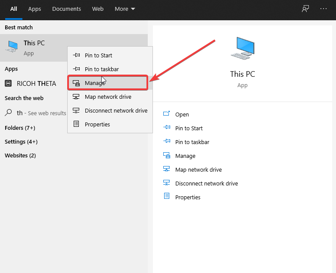This screenshot has height=273, width=336.
Task: Click the feedback icon in the top bar
Action: [x=305, y=9]
